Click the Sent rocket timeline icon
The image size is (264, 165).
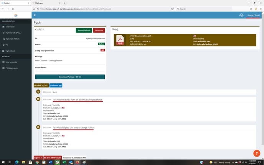pyautogui.click(x=38, y=92)
